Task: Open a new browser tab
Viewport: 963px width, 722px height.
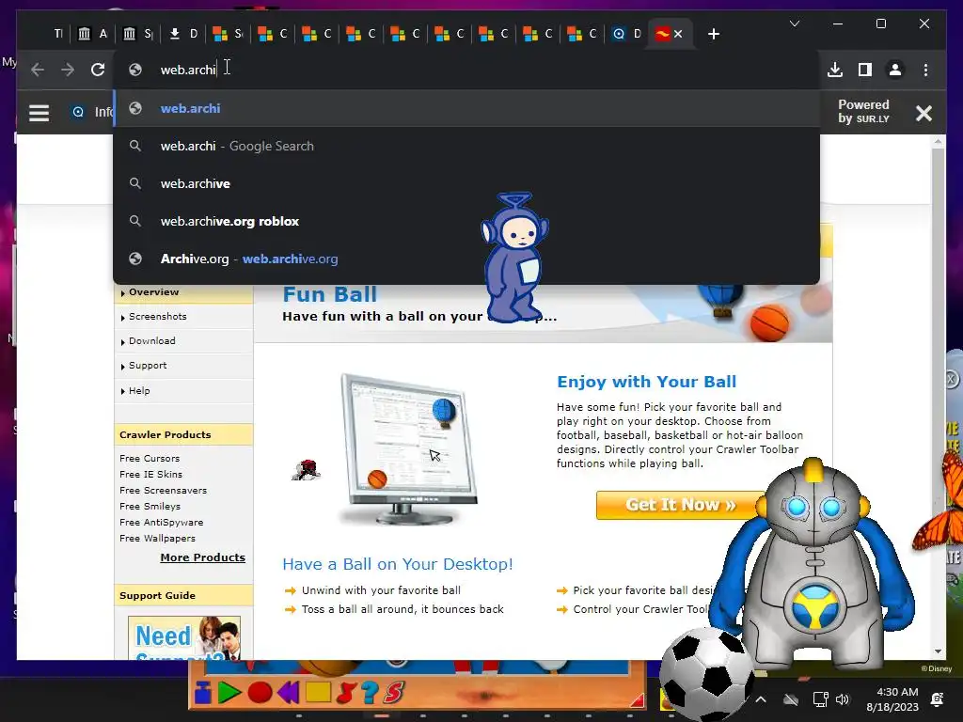Action: point(713,35)
